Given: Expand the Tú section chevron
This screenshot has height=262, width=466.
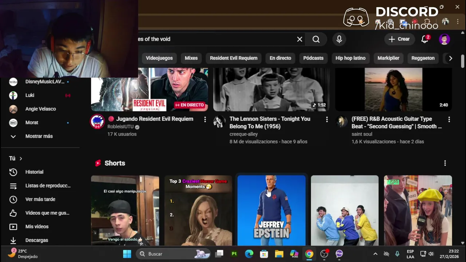Looking at the screenshot, I should click(21, 159).
